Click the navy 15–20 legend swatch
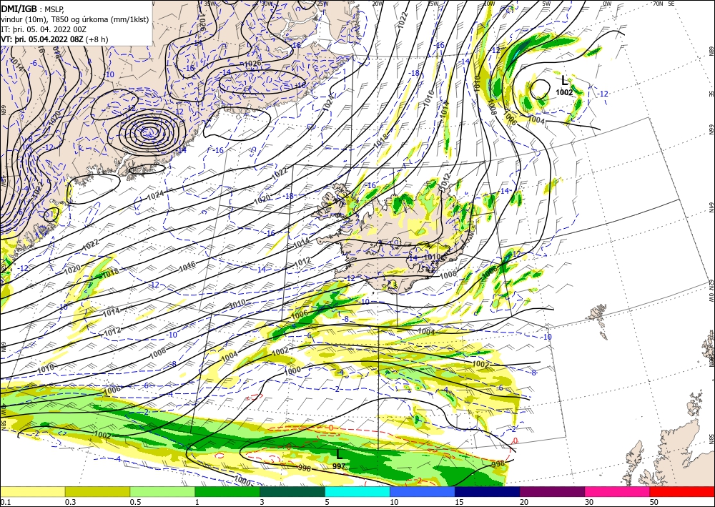The width and height of the screenshot is (715, 507). click(488, 491)
